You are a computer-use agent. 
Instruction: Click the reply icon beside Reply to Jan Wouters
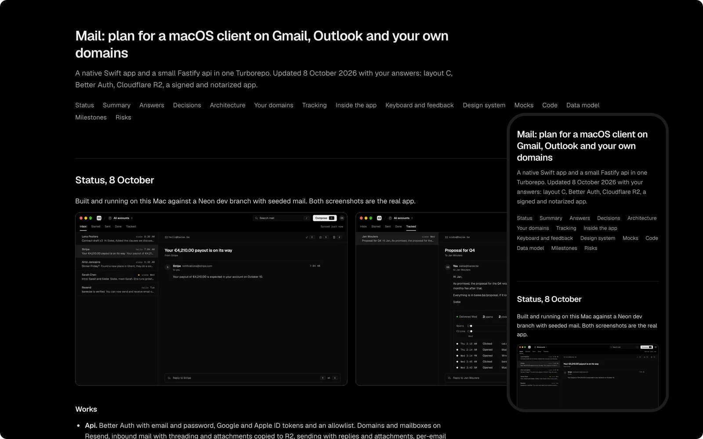click(x=449, y=378)
